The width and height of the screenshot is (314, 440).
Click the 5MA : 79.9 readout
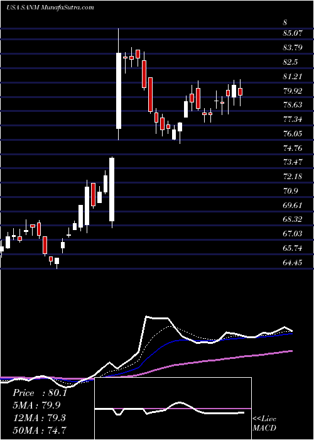click(36, 405)
